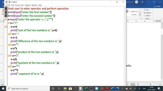Viewport: 163px width, 91px height.
Task: Switch to Word from the taskbar
Action: [x=112, y=88]
